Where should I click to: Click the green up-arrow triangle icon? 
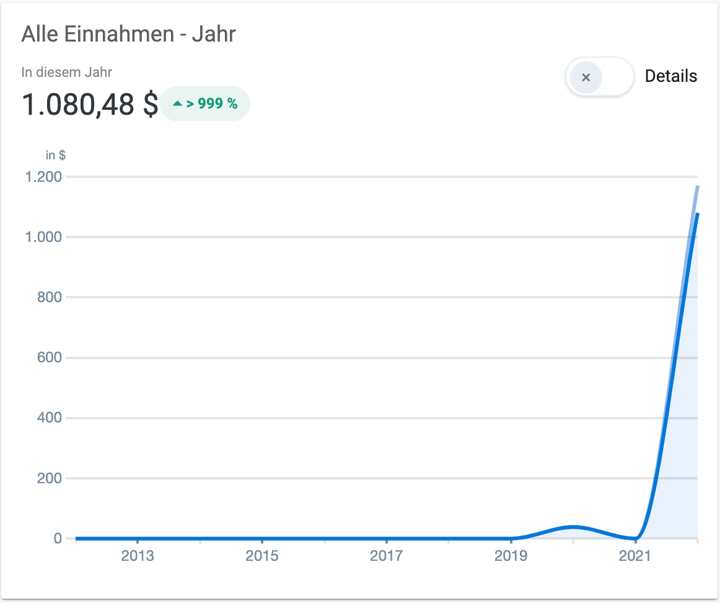[x=177, y=104]
